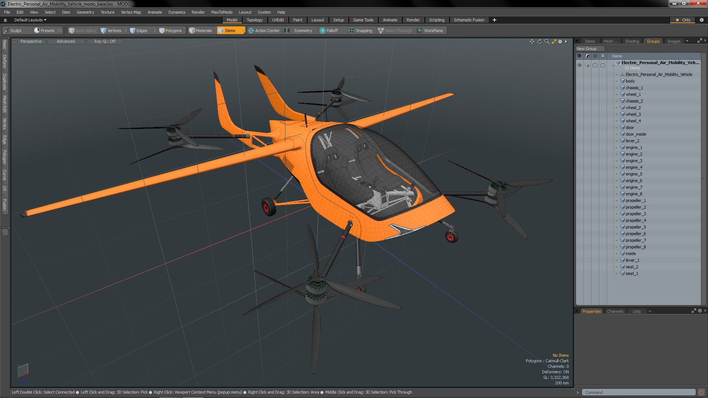
Task: Select the WorkPlane icon
Action: [x=419, y=30]
